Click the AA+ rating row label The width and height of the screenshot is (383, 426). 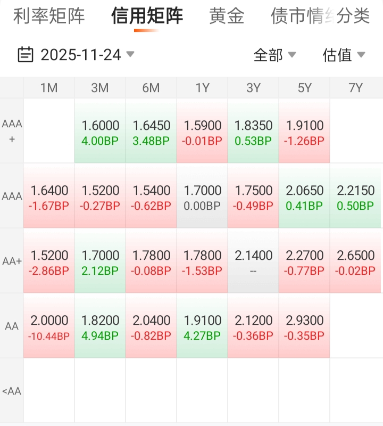12,261
